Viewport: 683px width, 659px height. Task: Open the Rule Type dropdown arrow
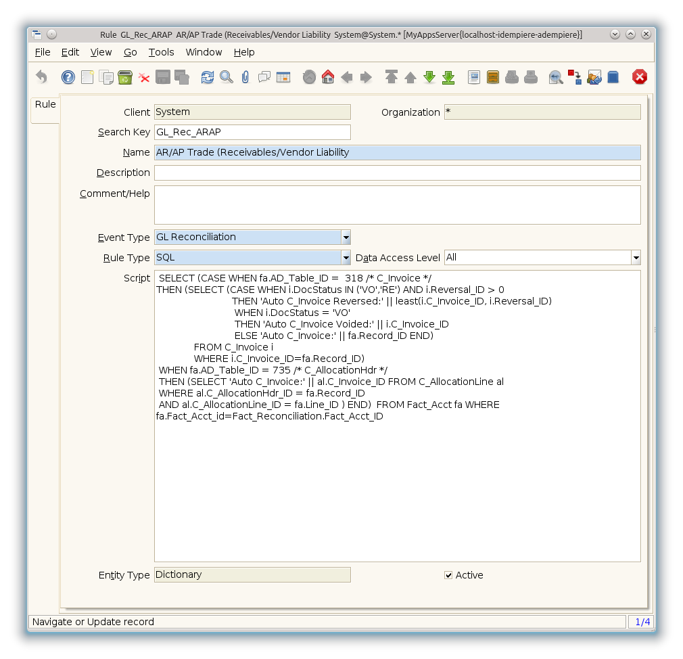[x=346, y=258]
